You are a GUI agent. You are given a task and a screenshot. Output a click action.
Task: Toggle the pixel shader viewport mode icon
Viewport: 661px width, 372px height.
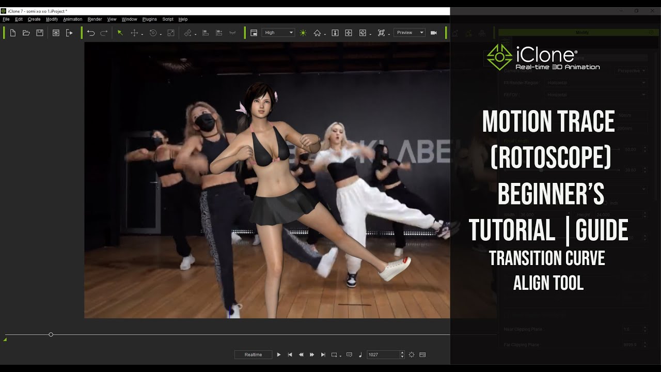pyautogui.click(x=254, y=33)
